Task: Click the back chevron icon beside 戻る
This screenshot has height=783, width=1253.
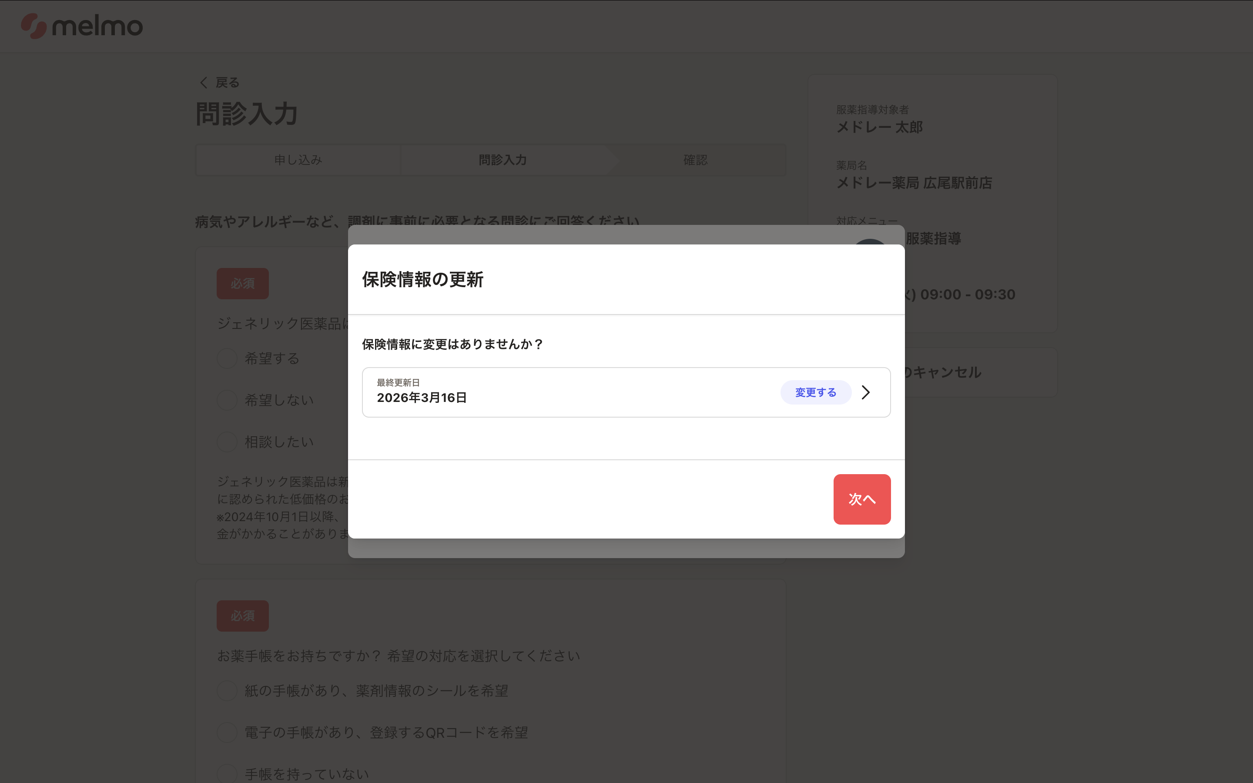Action: 204,82
